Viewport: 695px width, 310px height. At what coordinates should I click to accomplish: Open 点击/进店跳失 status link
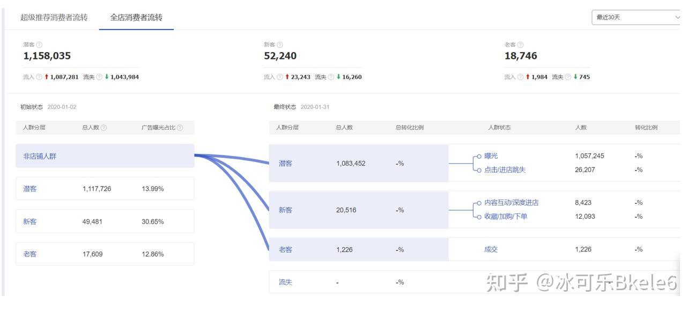click(505, 170)
